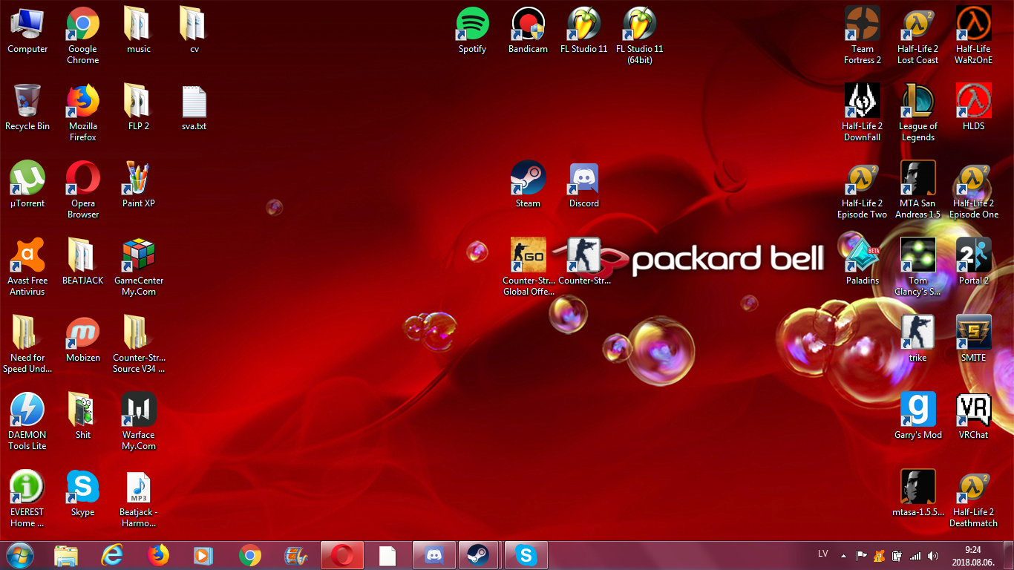Select the Half-Life 2 Episode Two shortcut
Screen dimensions: 1014x570
click(863, 190)
